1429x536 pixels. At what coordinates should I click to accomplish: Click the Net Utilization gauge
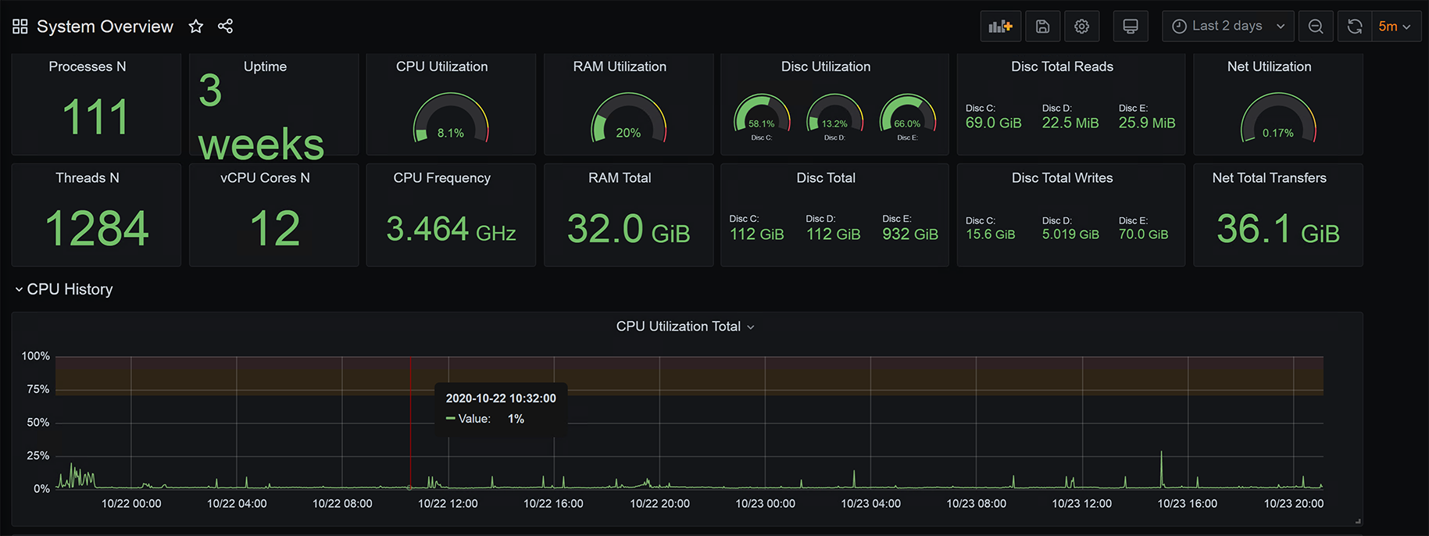coord(1278,119)
